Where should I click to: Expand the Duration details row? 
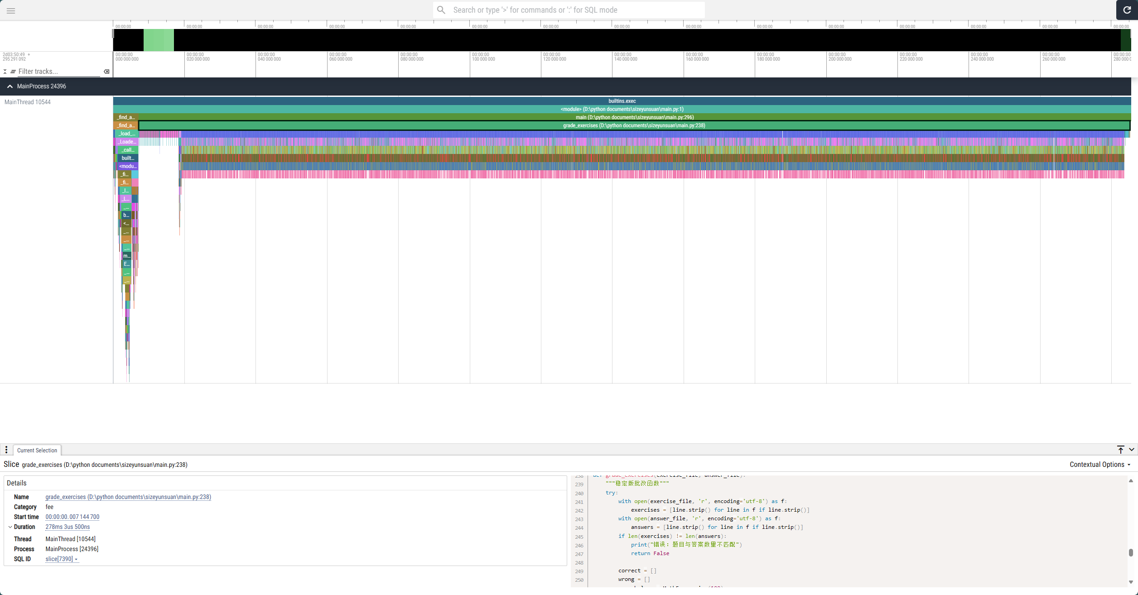10,527
